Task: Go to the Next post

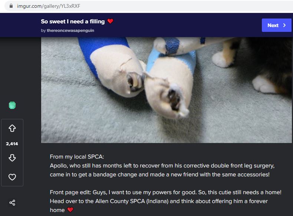Action: click(277, 25)
